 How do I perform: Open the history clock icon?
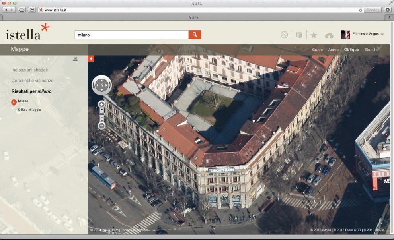(x=284, y=35)
